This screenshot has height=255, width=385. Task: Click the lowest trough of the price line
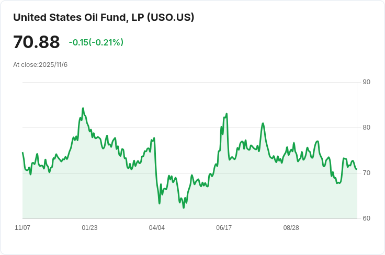coord(184,207)
